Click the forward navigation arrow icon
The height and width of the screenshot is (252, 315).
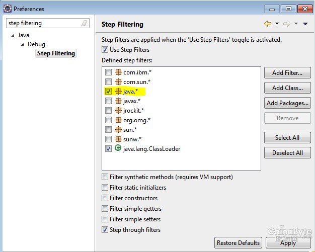pyautogui.click(x=287, y=24)
